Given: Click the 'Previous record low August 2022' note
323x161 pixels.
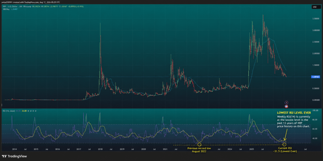Looking at the screenshot, I should pos(199,149).
